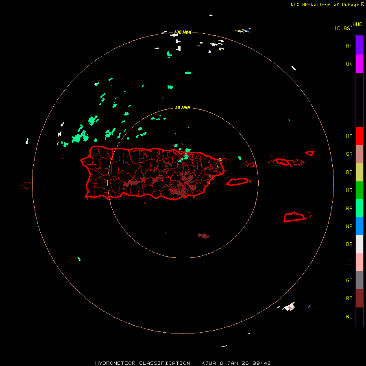Click the RA legend label
The width and height of the screenshot is (366, 366).
click(x=349, y=209)
